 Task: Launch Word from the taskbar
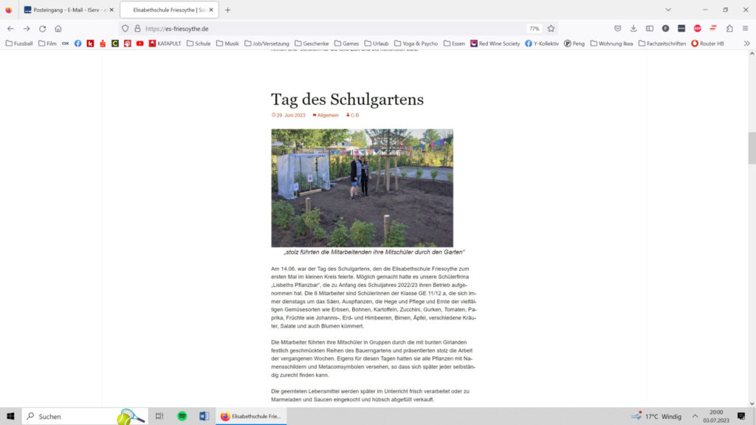[204, 416]
